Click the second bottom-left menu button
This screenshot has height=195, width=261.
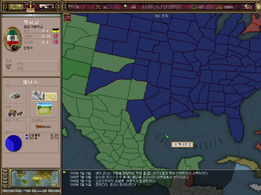(x=24, y=191)
